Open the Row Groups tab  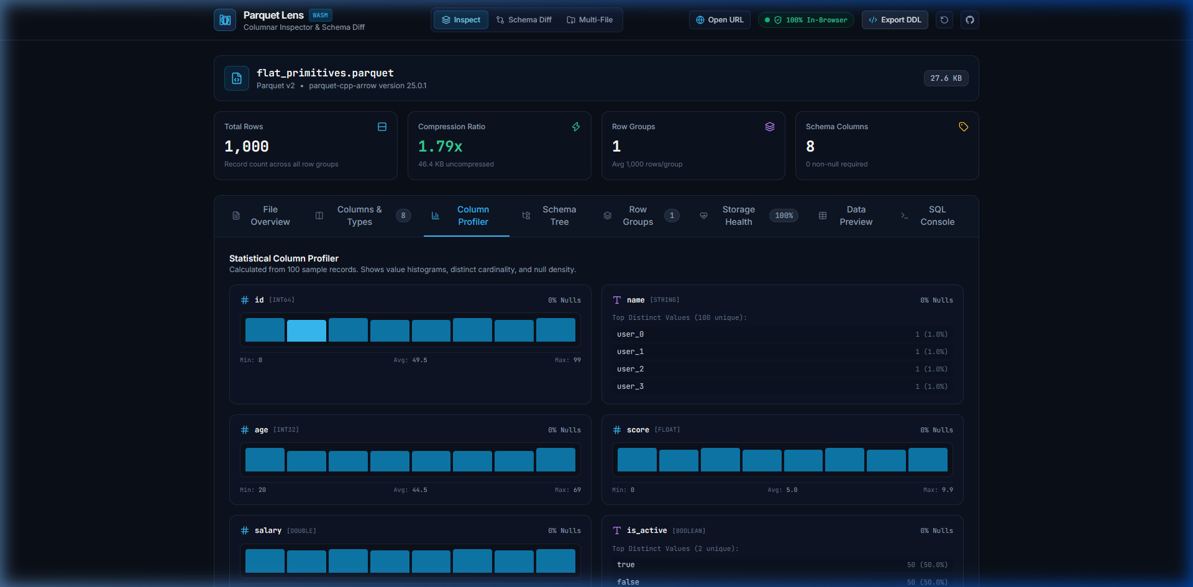pos(641,216)
